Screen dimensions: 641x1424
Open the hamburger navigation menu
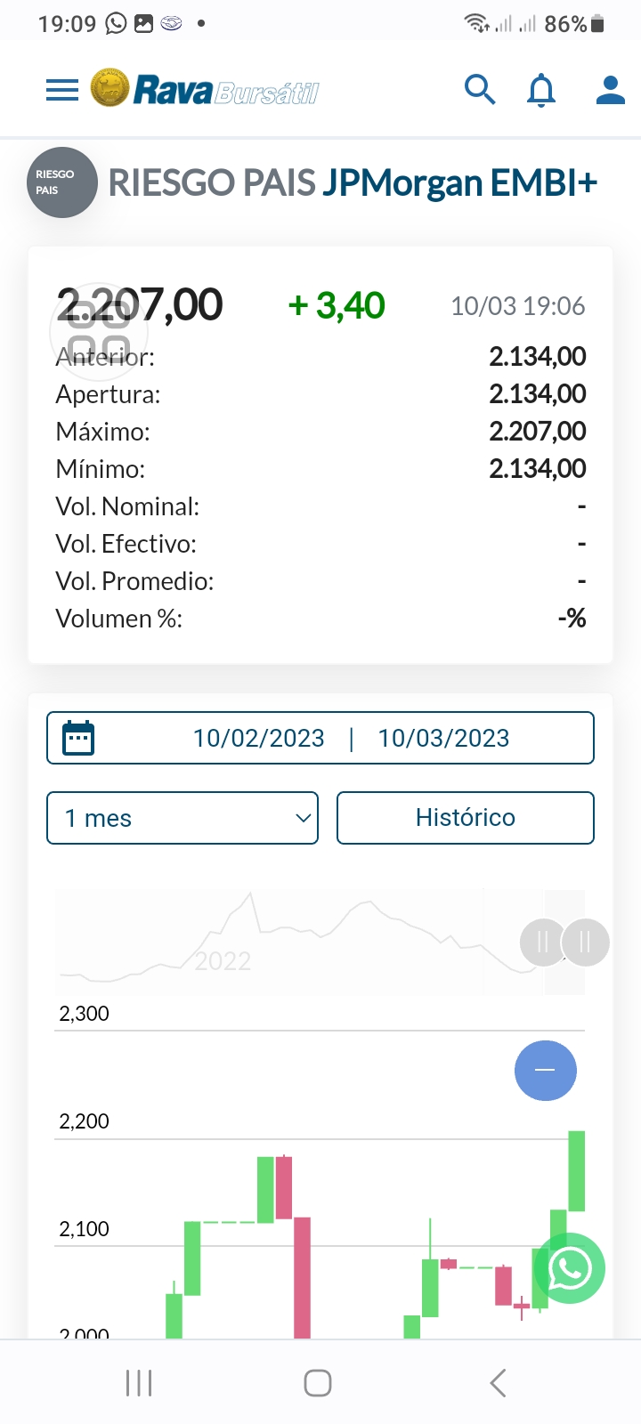point(62,90)
